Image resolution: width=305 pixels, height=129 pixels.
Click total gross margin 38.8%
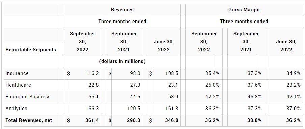255,120
